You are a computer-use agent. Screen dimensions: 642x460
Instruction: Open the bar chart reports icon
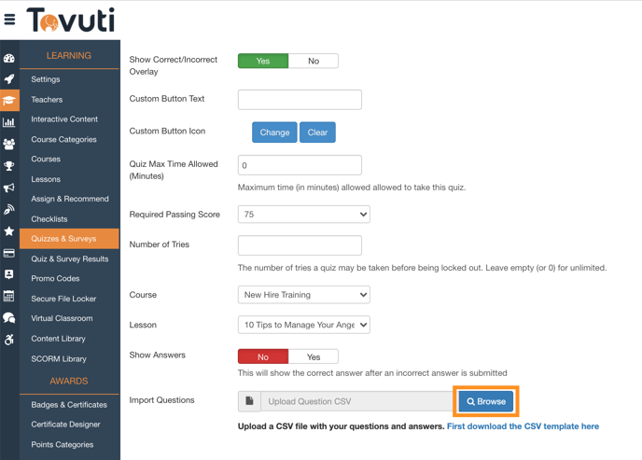pos(9,122)
